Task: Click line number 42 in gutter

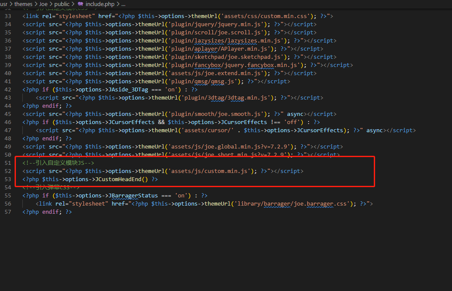Action: [8, 90]
